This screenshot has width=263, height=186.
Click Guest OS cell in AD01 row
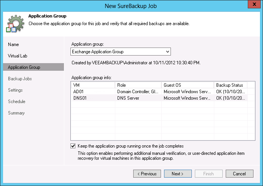coord(187,92)
